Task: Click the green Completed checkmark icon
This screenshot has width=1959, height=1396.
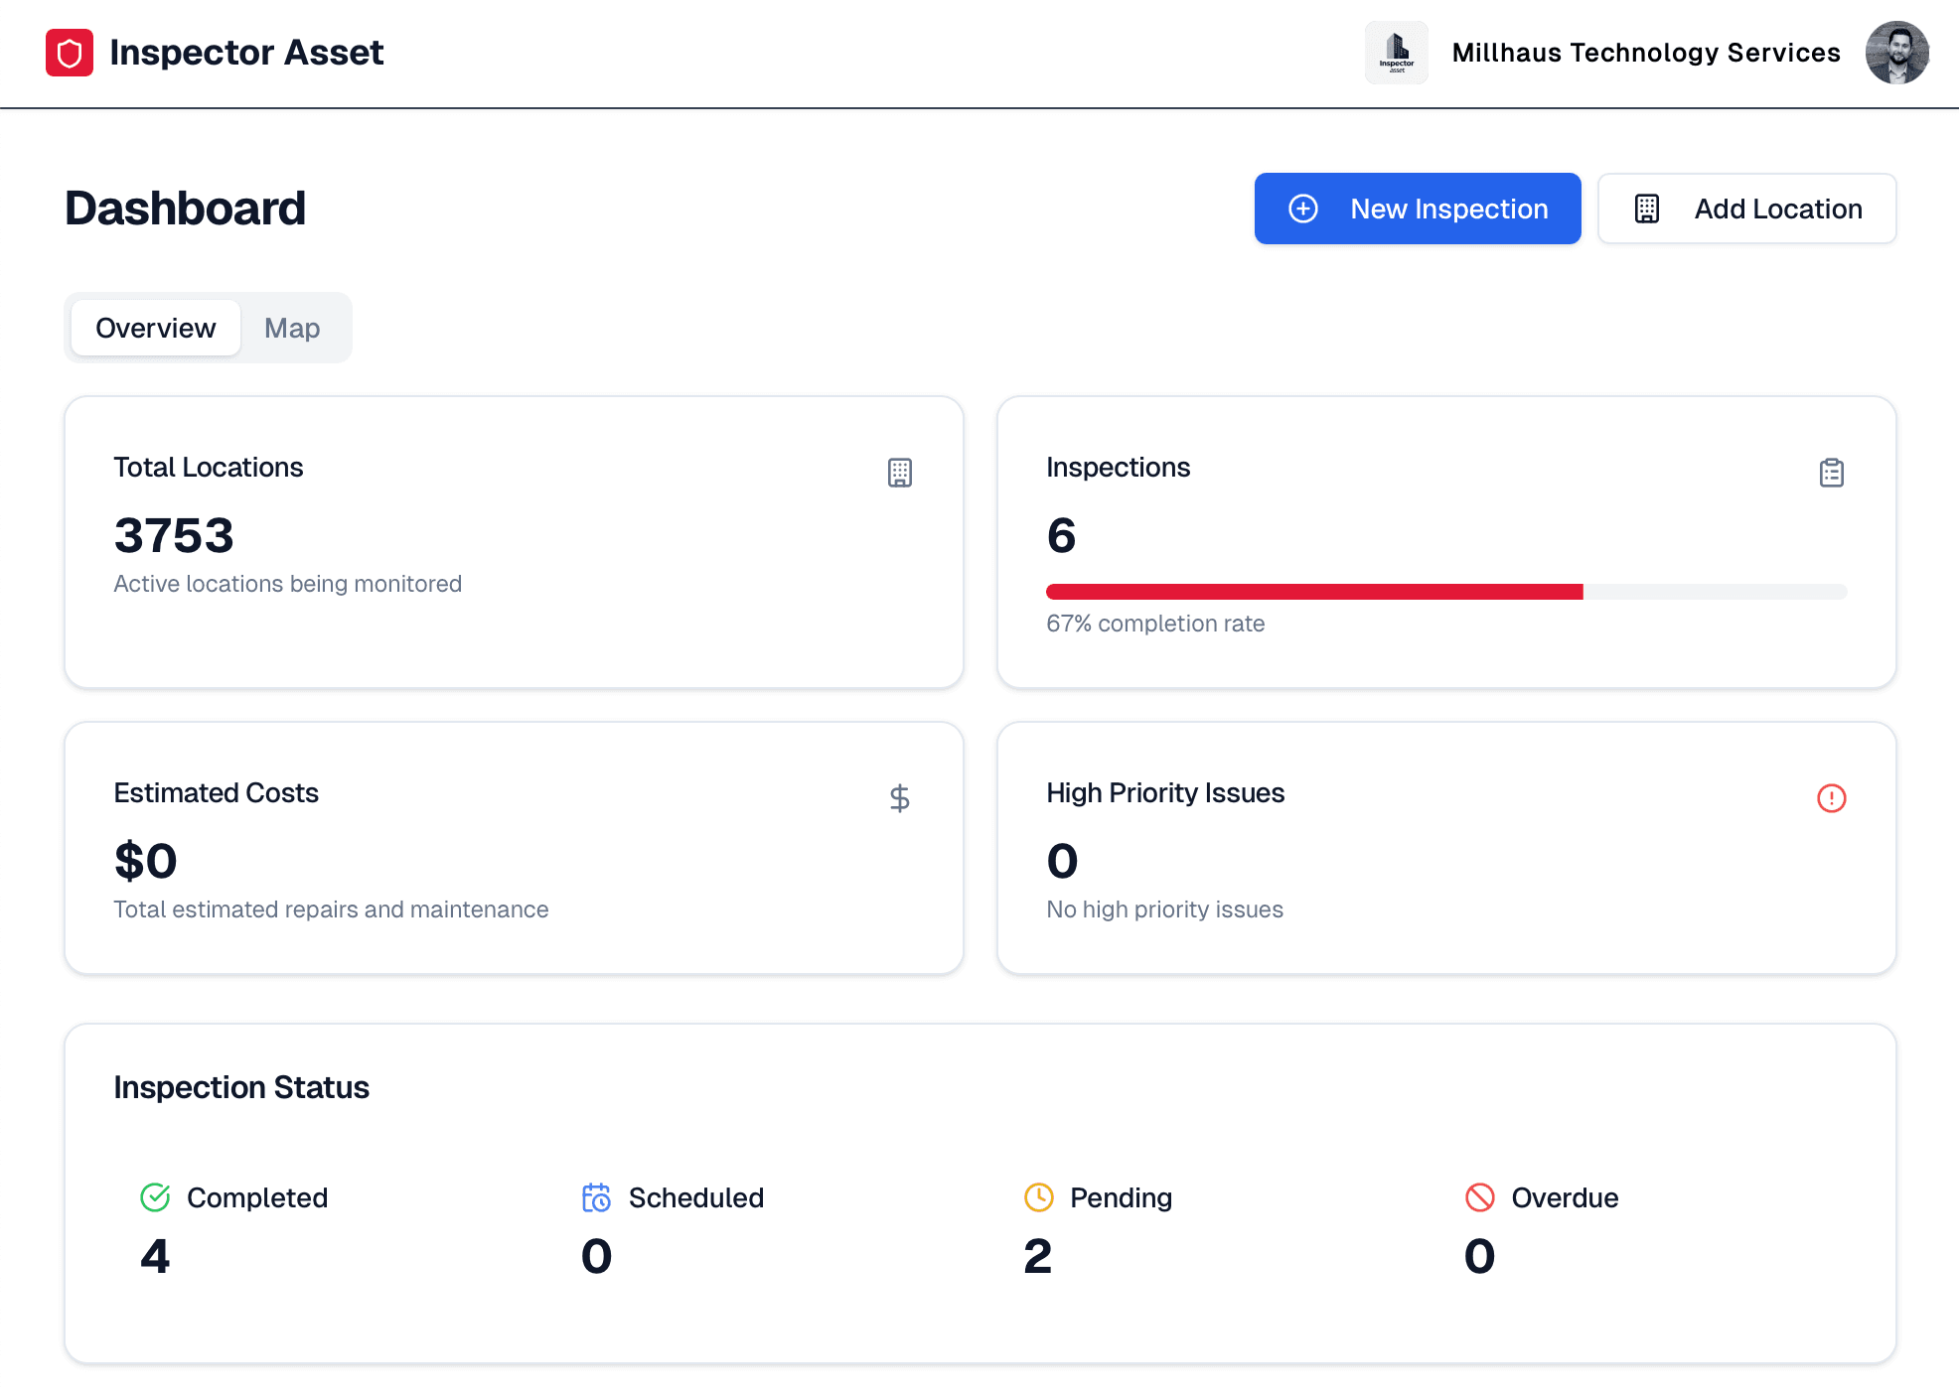Action: pos(155,1197)
